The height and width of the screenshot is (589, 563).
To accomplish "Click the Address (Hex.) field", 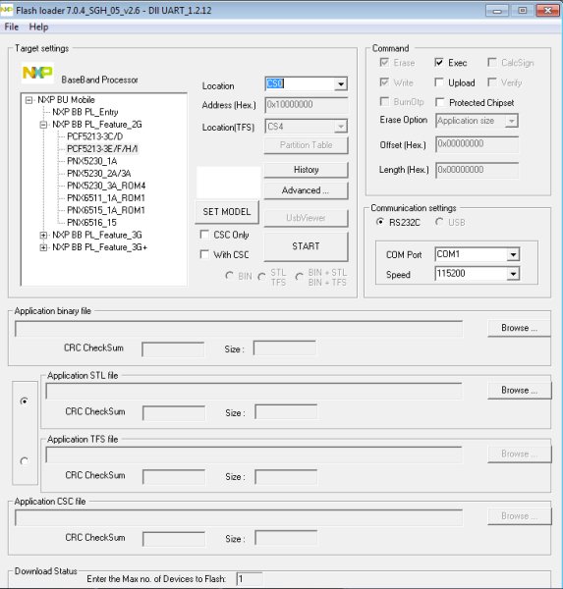I will click(x=307, y=104).
